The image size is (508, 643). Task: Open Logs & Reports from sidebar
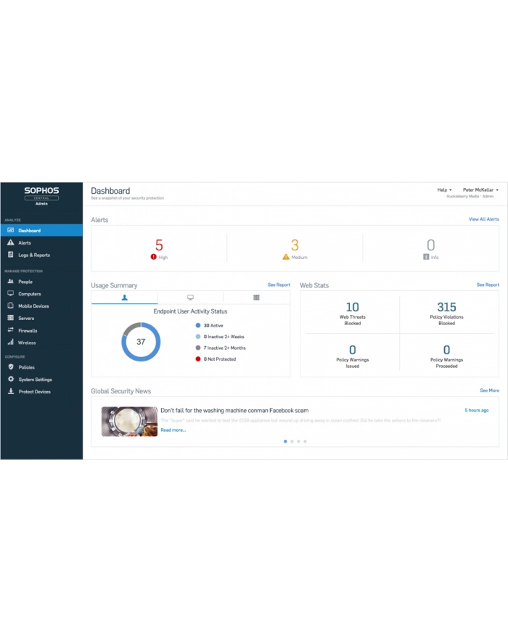click(41, 255)
